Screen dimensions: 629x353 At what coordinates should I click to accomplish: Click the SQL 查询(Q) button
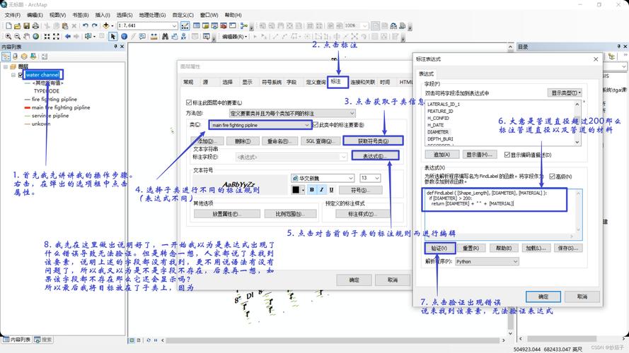click(x=319, y=141)
